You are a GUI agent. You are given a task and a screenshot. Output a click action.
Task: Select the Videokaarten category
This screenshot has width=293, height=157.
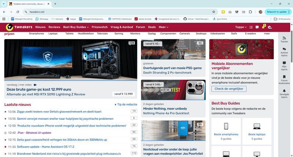coord(218,34)
